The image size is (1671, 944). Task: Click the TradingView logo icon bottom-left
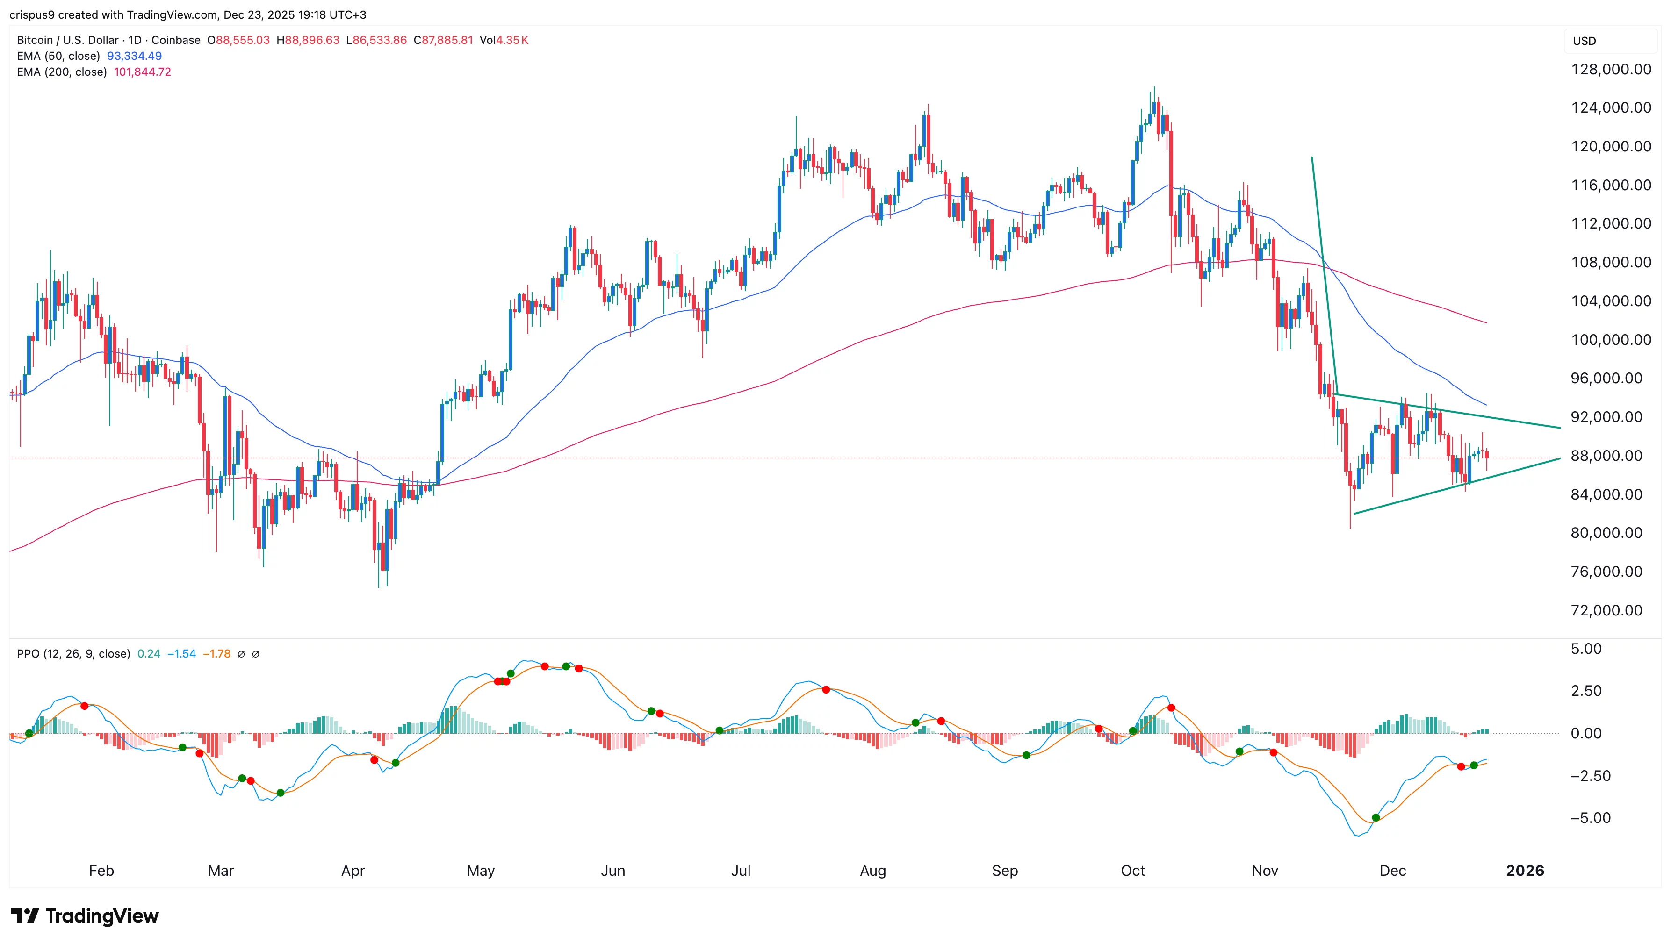pyautogui.click(x=26, y=916)
